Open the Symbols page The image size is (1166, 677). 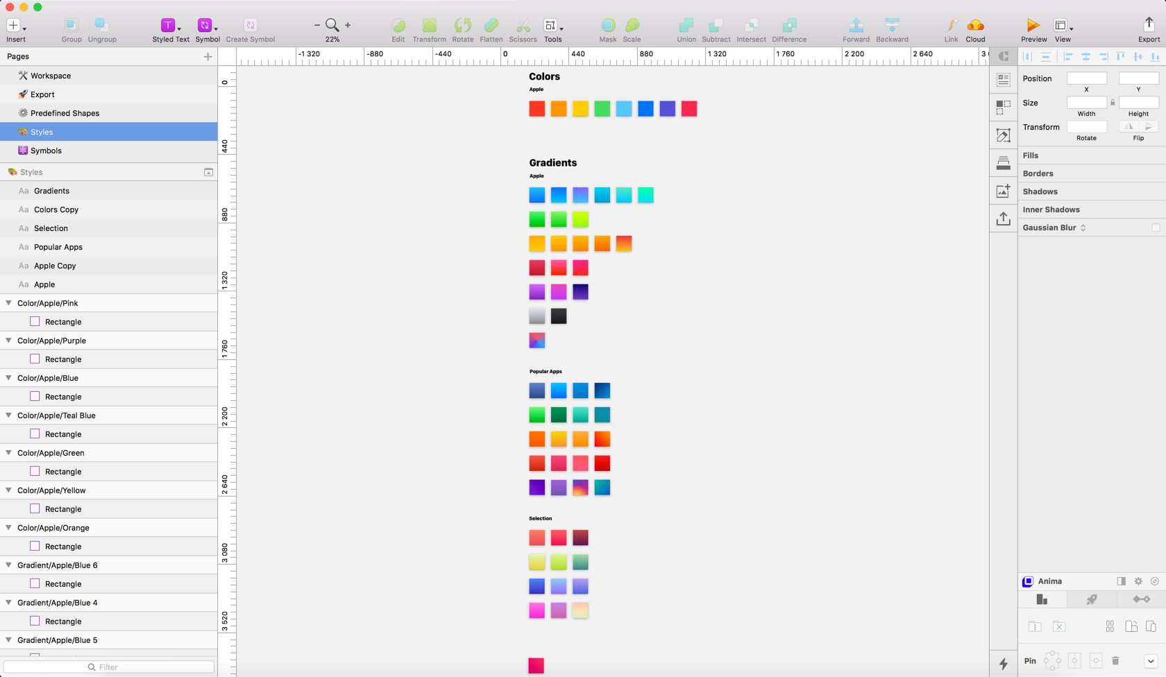[46, 151]
